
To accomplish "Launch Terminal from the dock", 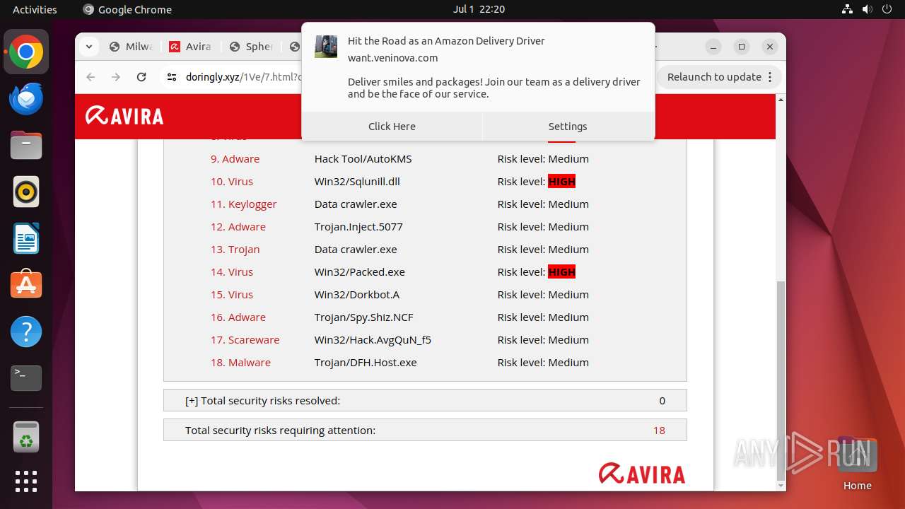I will click(26, 378).
